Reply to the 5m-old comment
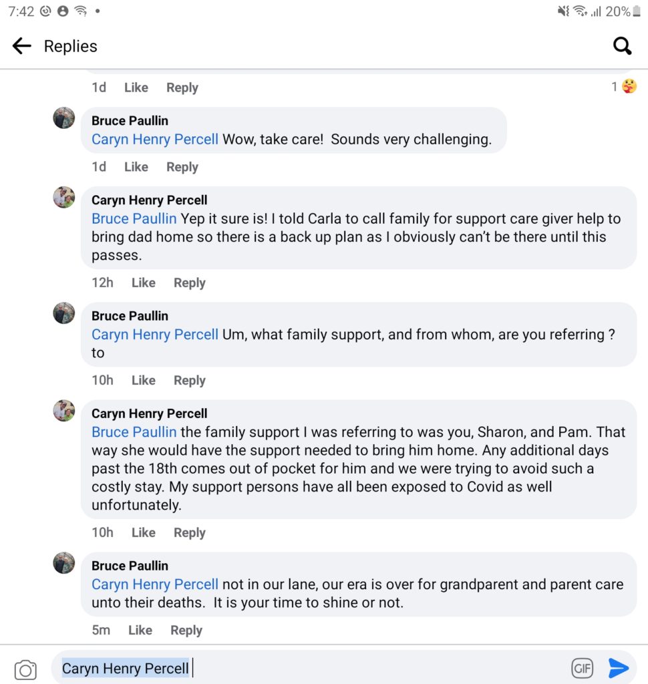This screenshot has width=648, height=684. tap(186, 630)
